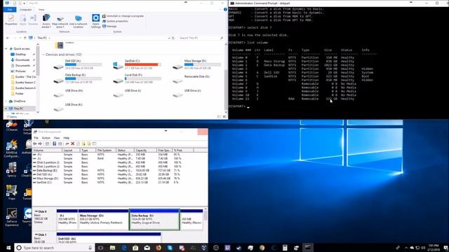The width and height of the screenshot is (449, 252).
Task: Sort volumes by the File System column
Action: click(106, 150)
